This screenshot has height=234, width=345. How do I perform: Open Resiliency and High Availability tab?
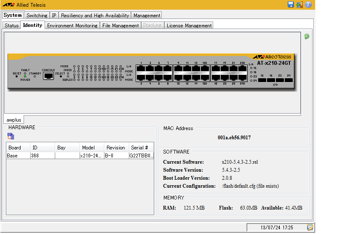coord(95,16)
